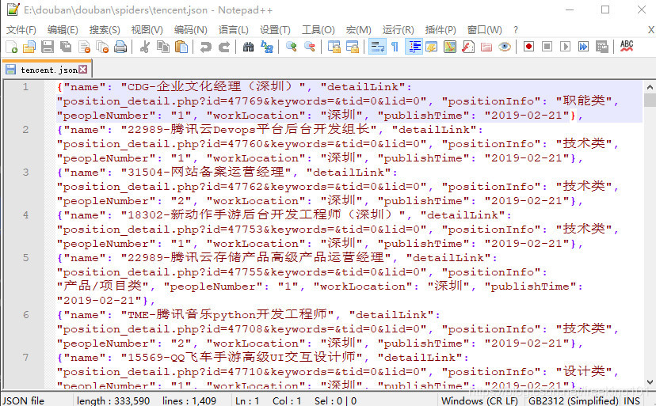
Task: Zoom out with the magnifier minus icon
Action: tap(309, 47)
